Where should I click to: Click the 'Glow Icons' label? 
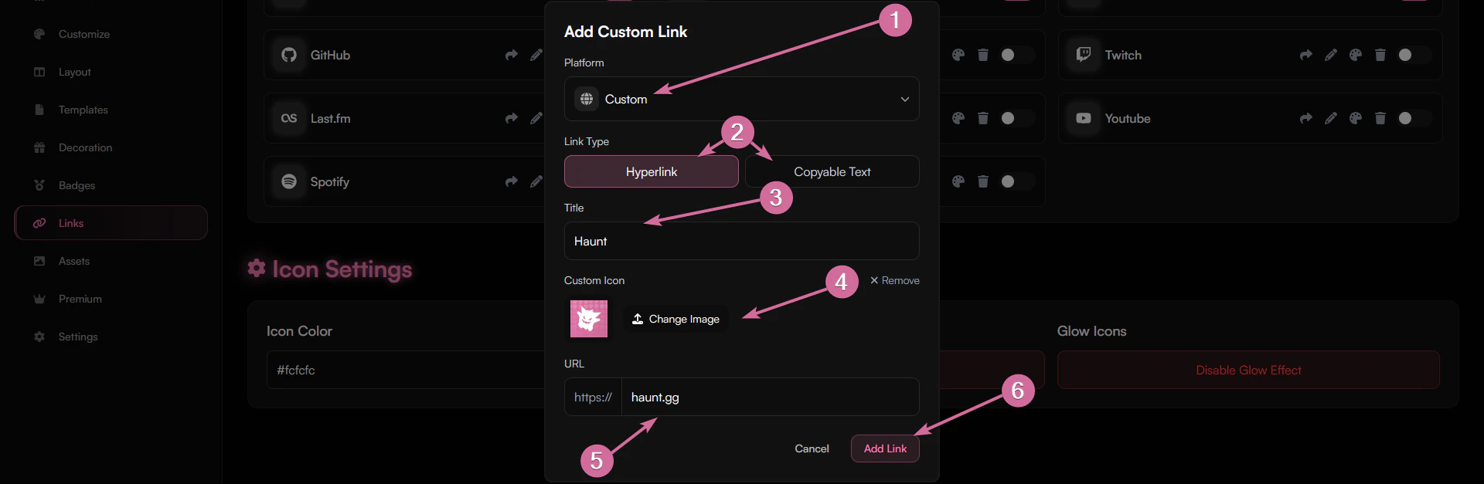(1091, 331)
